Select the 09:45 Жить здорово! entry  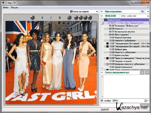point(127,35)
